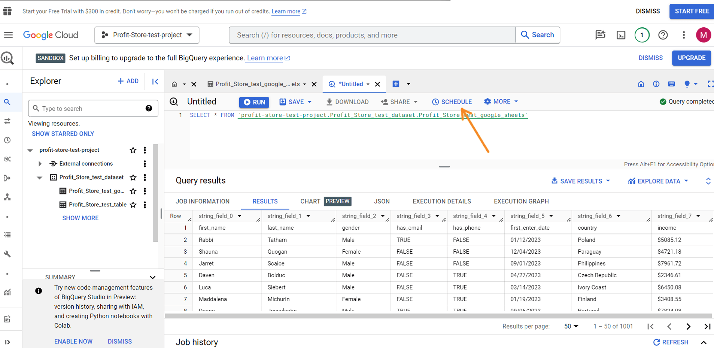Open SQL workspace icon in left sidebar
Image resolution: width=714 pixels, height=348 pixels.
tap(7, 102)
